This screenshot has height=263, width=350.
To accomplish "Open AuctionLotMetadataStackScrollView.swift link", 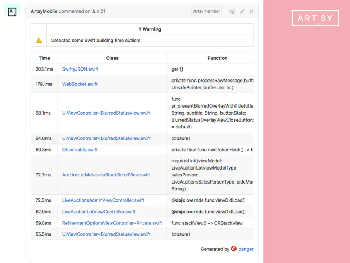I will 106,175.
